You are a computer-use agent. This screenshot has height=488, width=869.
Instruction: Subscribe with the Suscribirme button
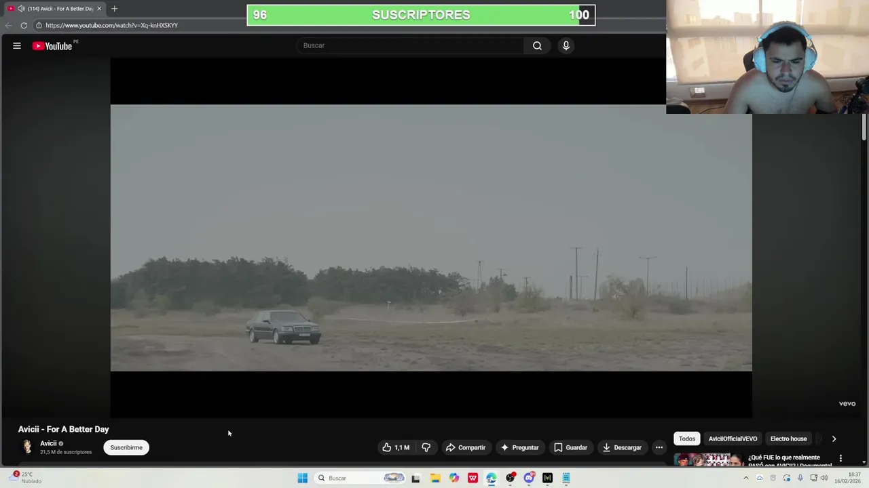(126, 447)
